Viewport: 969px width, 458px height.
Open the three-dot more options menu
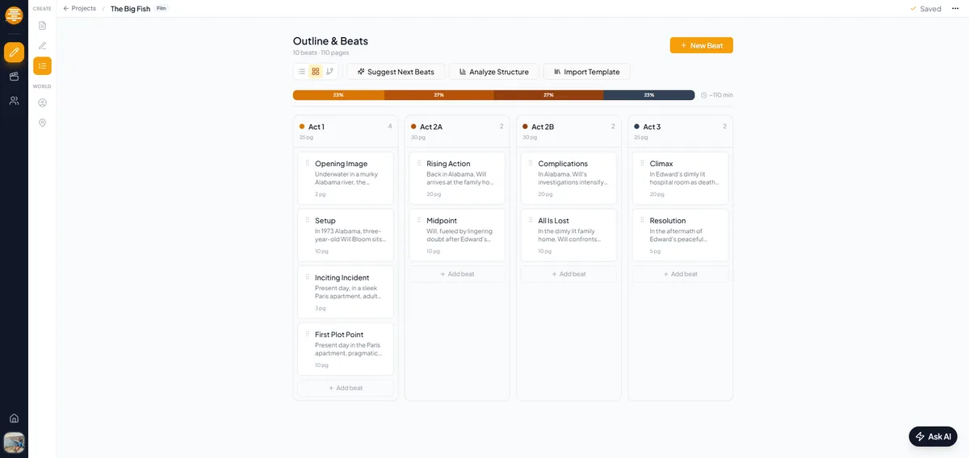(x=955, y=9)
